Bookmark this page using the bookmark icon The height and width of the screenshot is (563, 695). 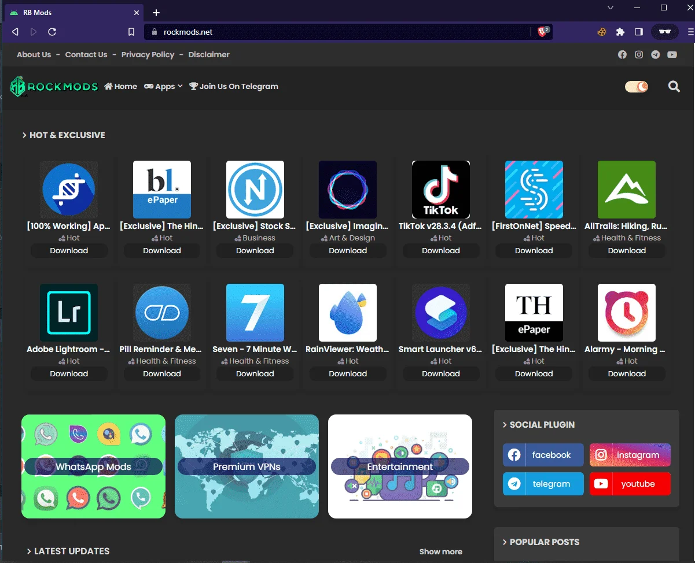[x=131, y=32]
